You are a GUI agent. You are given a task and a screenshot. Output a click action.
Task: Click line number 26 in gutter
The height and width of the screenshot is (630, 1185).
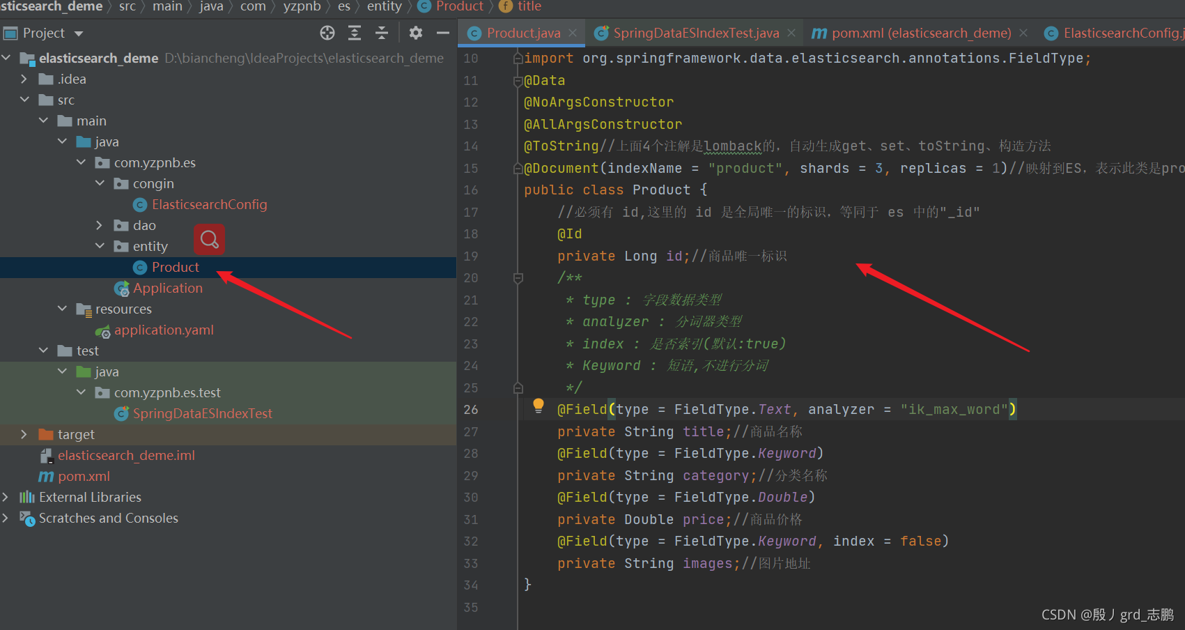pyautogui.click(x=471, y=410)
